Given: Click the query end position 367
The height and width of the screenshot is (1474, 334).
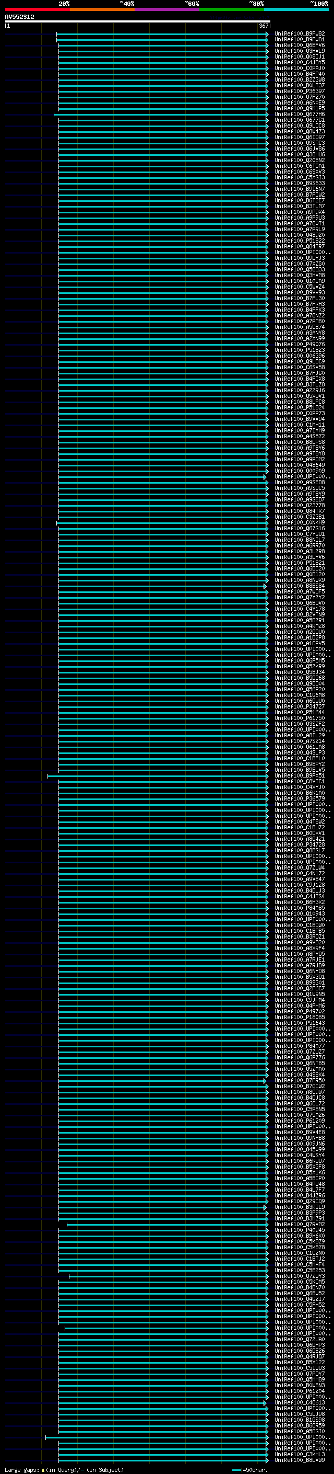Looking at the screenshot, I should click(x=264, y=26).
